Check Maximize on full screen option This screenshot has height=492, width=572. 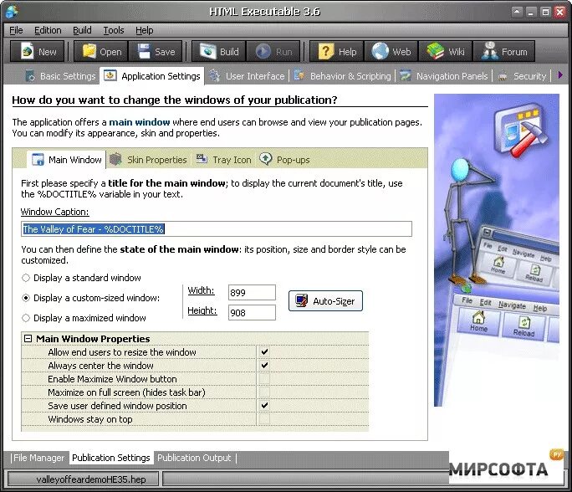[265, 392]
